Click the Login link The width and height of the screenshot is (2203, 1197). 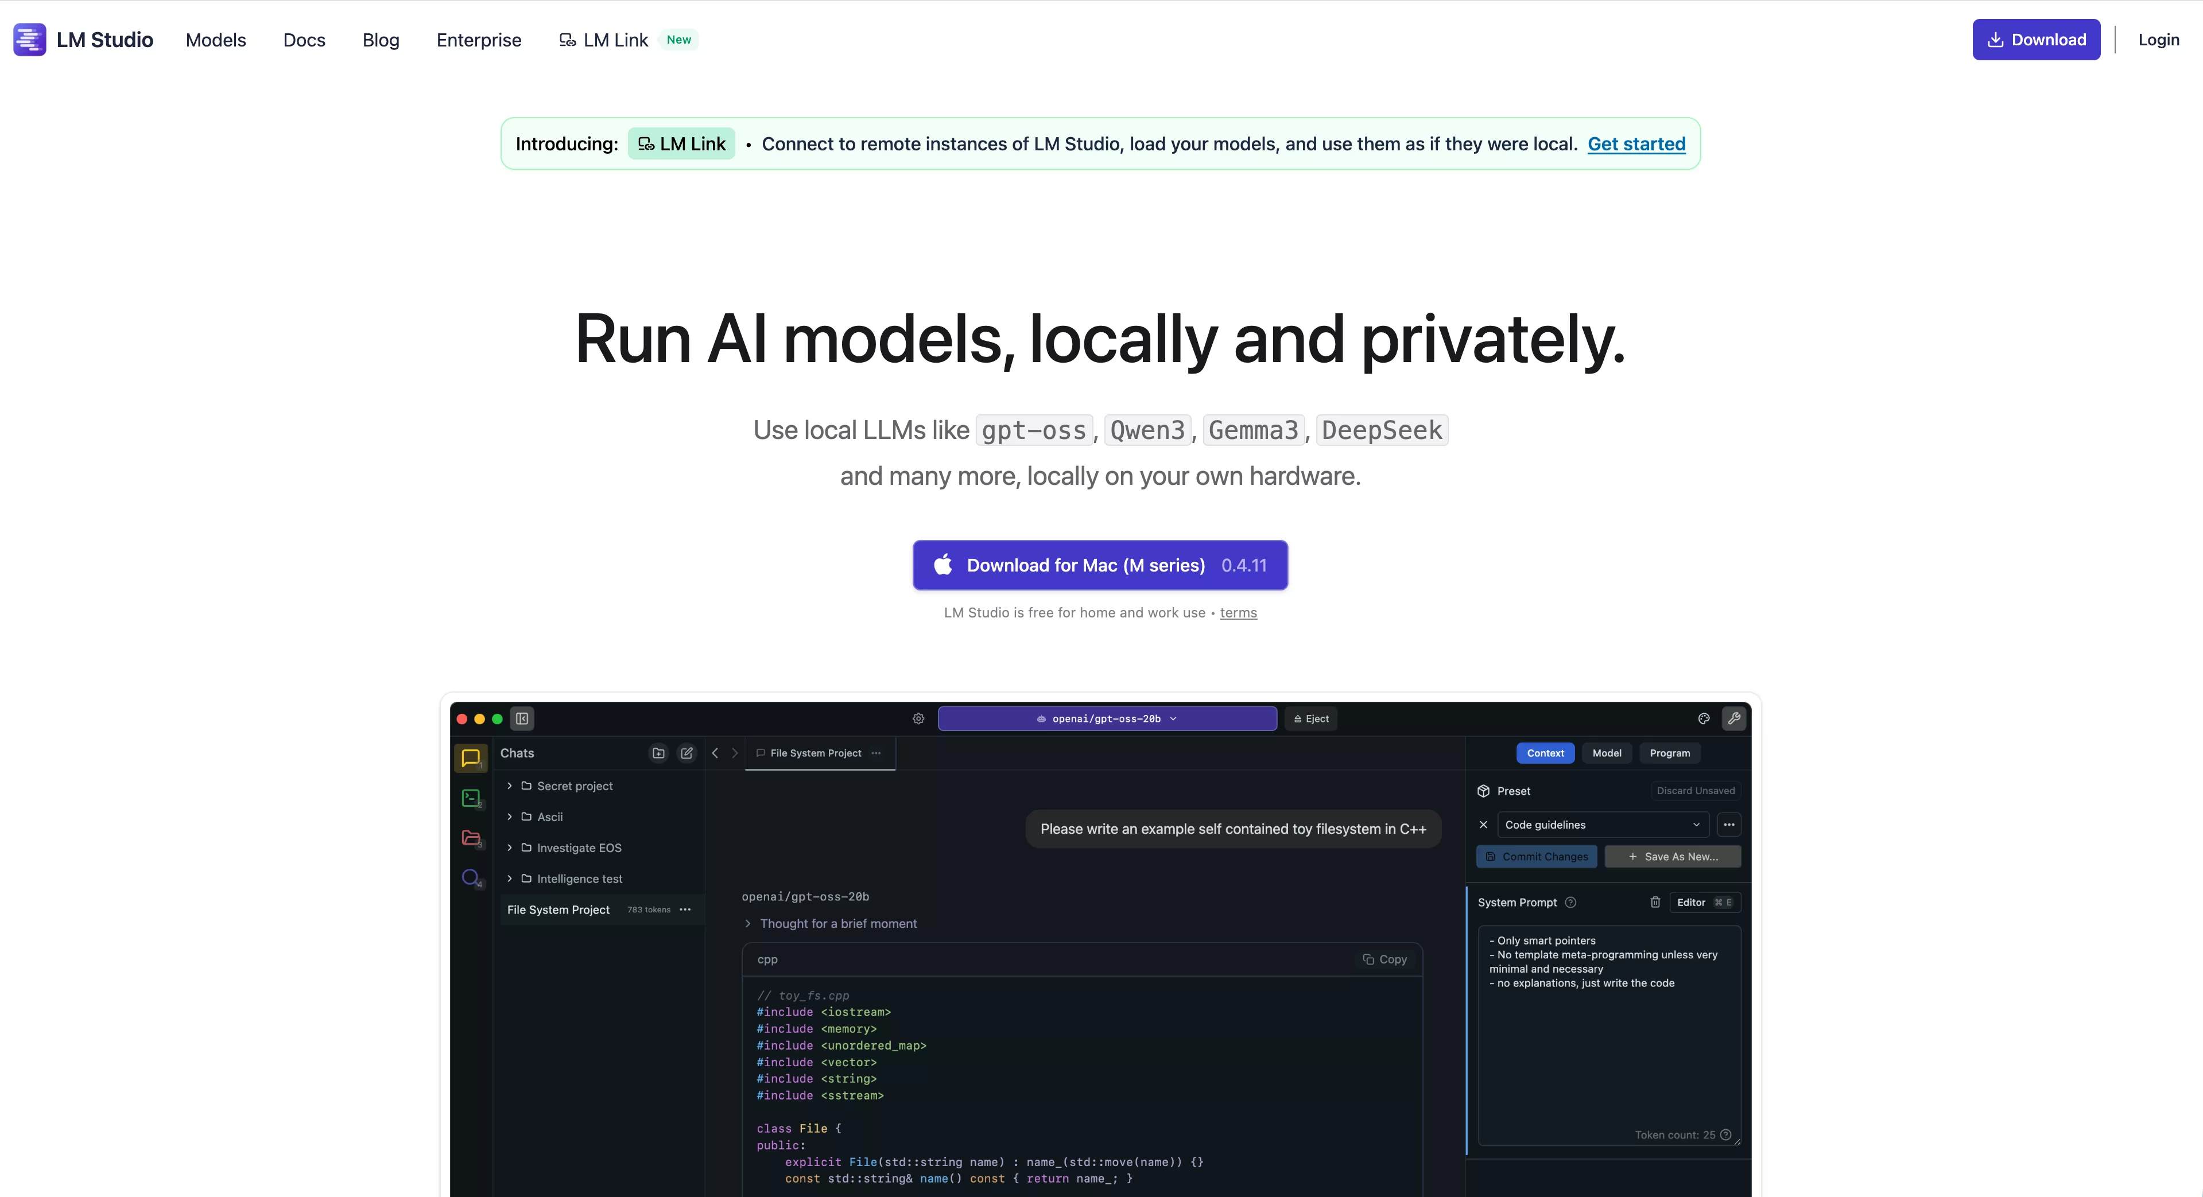[2159, 40]
